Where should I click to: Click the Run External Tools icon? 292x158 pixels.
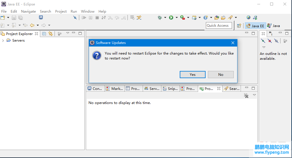coord(183,18)
